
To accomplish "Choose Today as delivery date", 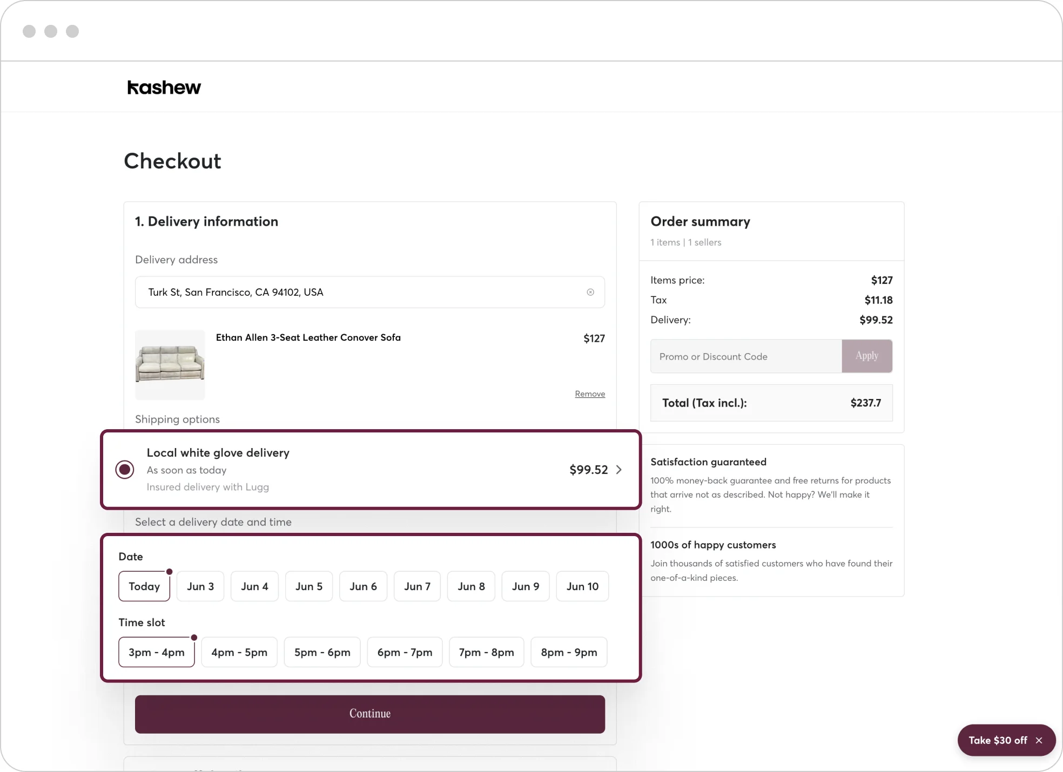I will coord(144,586).
